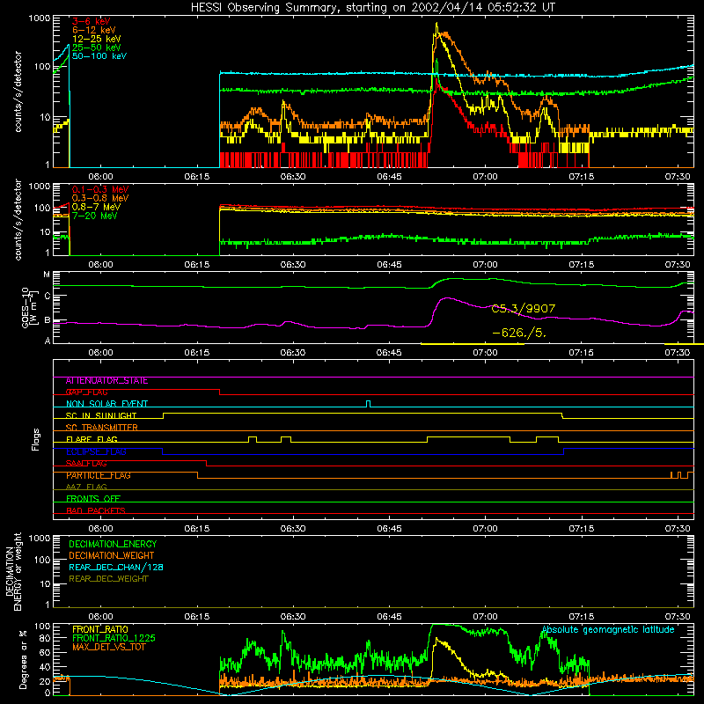Click the A class tick on GOES axis
This screenshot has width=704, height=704.
click(x=48, y=341)
